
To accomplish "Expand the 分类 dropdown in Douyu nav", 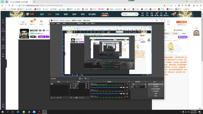I will (x=58, y=14).
